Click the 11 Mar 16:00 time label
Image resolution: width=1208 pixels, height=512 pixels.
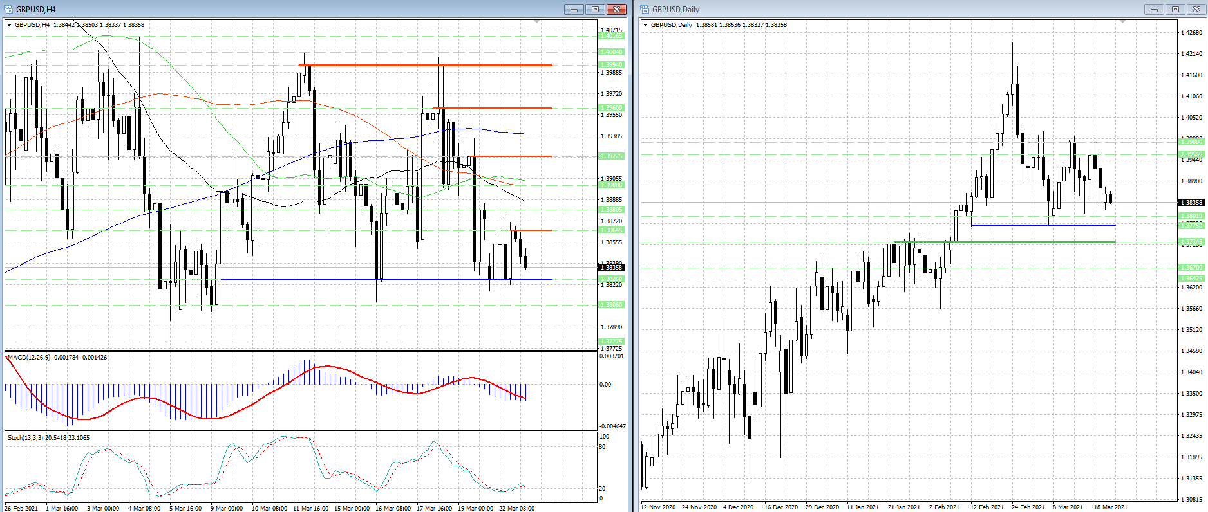[x=311, y=509]
